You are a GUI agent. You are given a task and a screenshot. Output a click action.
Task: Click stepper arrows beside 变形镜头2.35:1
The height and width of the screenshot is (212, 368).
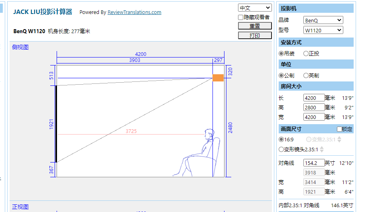(322, 149)
